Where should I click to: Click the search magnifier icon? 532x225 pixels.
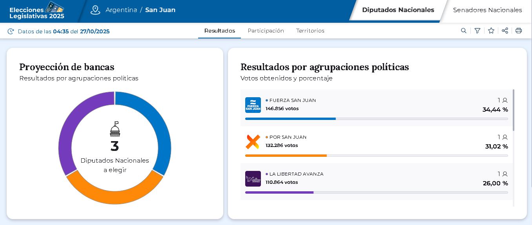coord(463,31)
